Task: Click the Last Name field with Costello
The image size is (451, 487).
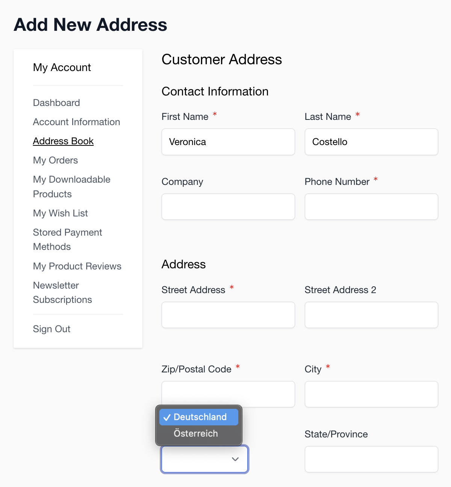Action: (x=371, y=142)
